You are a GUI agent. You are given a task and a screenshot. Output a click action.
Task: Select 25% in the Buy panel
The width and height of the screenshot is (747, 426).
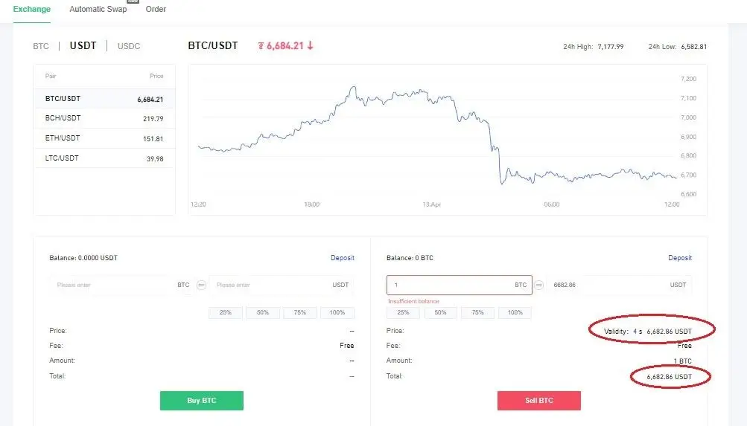226,313
